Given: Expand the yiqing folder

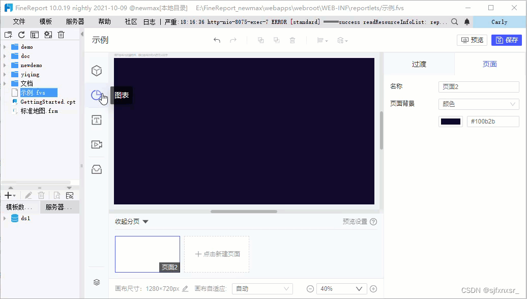Looking at the screenshot, I should click(5, 74).
